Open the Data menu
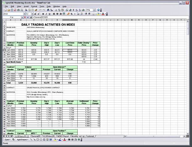The image size is (192, 147). tap(49, 6)
